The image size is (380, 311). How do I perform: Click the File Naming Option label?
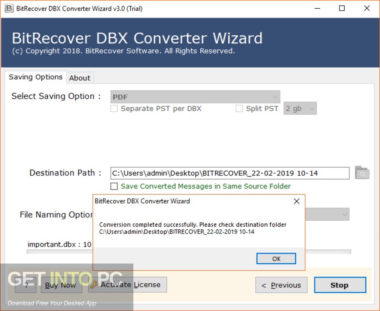[56, 215]
